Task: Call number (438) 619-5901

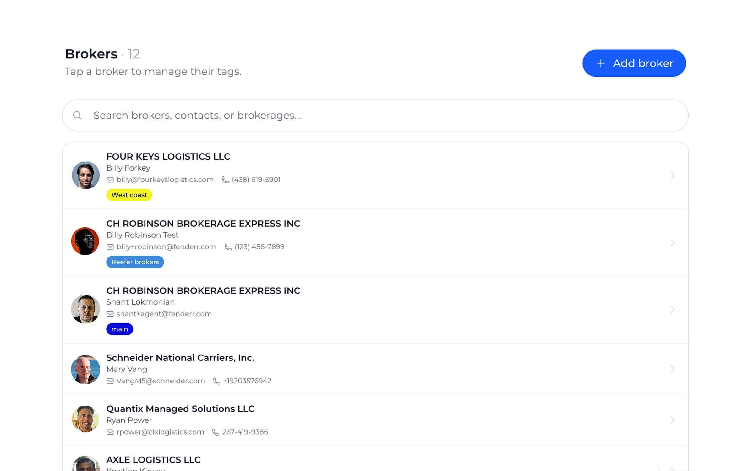Action: click(x=256, y=180)
